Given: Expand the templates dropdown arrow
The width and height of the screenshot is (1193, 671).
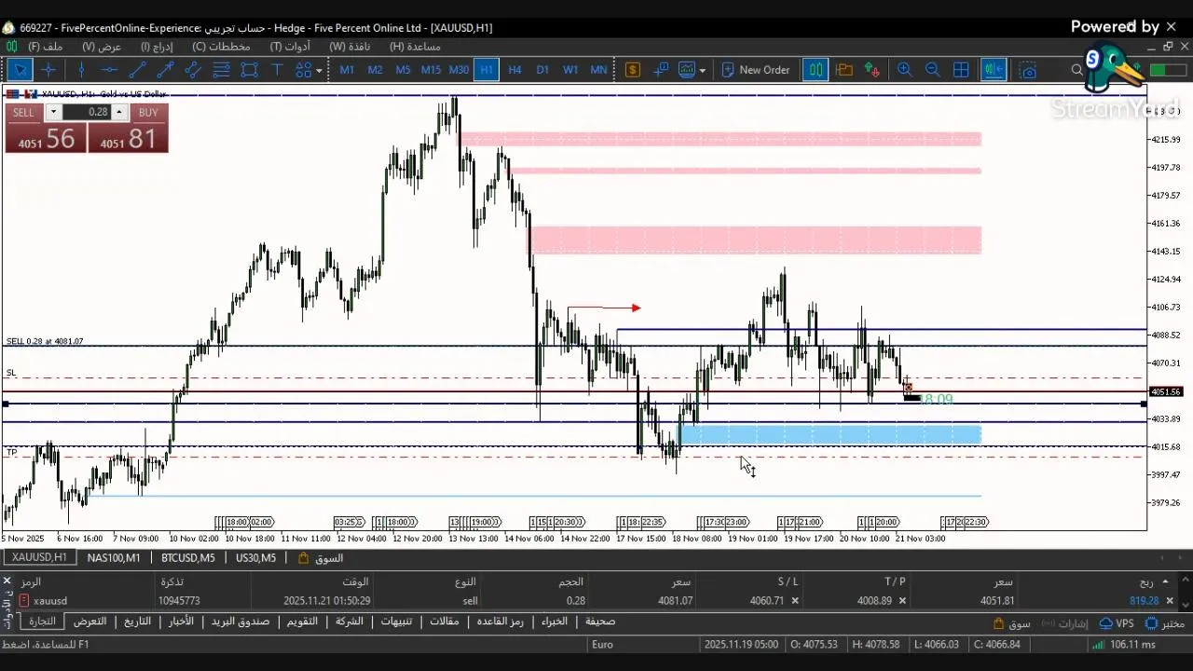Looking at the screenshot, I should 702,70.
